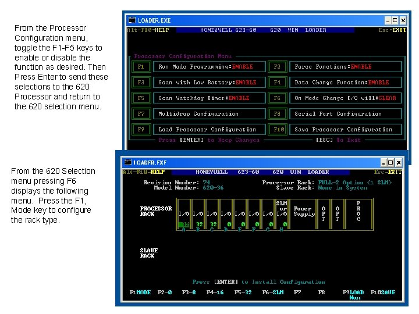The image size is (419, 314).
Task: Select processor rack I/O slot D
Action: pyautogui.click(x=226, y=215)
